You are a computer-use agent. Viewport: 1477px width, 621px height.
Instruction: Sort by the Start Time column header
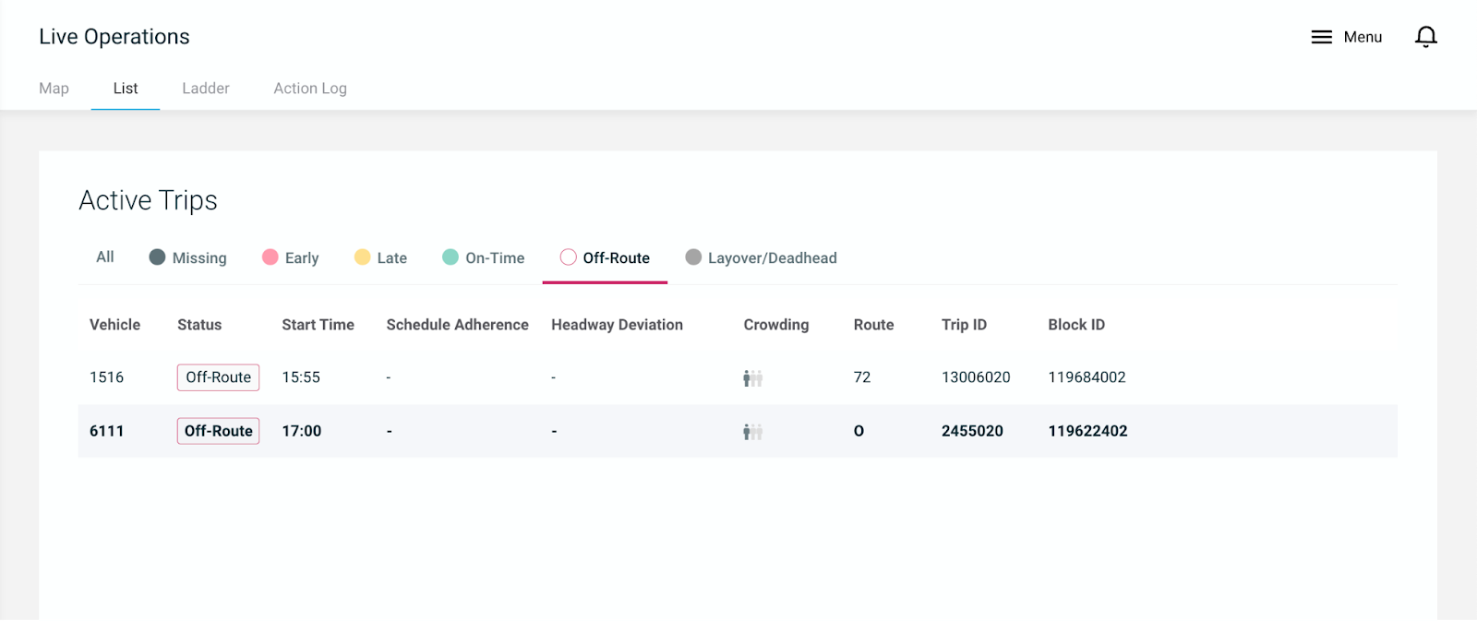point(318,325)
